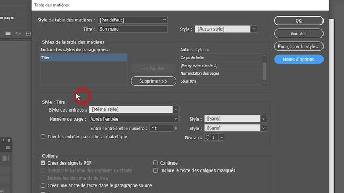
Task: Check the Continue option
Action: tap(155, 163)
